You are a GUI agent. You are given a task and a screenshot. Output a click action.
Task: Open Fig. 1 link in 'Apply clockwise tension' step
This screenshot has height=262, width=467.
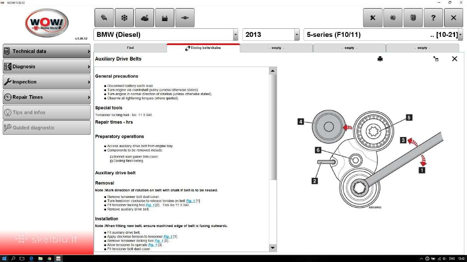pyautogui.click(x=168, y=236)
